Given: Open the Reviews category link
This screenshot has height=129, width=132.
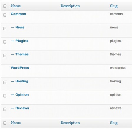Looking at the screenshot, I should click(22, 108).
